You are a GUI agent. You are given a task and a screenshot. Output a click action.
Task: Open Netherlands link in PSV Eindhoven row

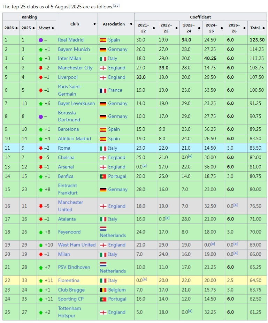[113, 271]
